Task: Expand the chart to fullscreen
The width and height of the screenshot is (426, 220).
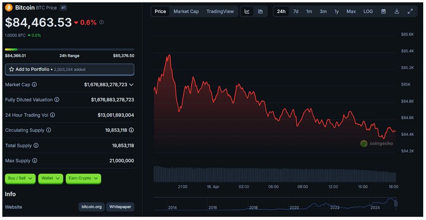Action: pyautogui.click(x=410, y=11)
